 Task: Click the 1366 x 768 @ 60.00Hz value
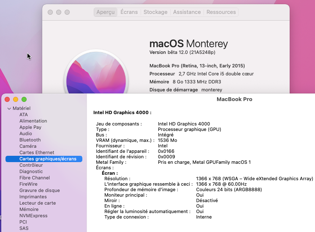pyautogui.click(x=221, y=184)
